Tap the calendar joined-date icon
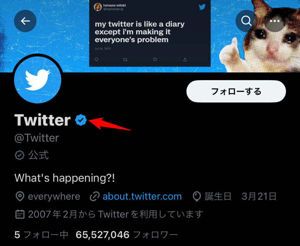The image size is (300, 246). click(x=20, y=214)
